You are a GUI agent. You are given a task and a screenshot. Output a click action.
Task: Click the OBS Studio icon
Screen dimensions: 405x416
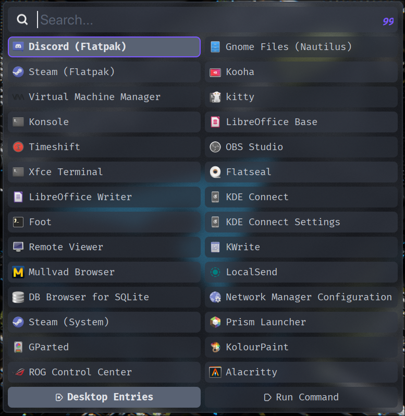215,146
